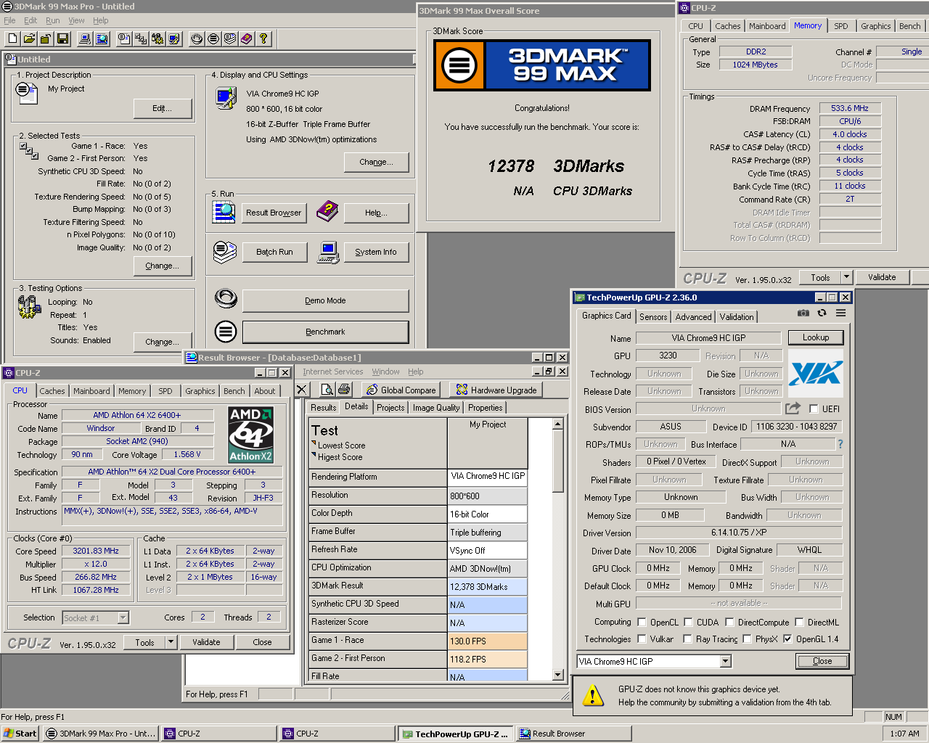Image resolution: width=929 pixels, height=743 pixels.
Task: Click the Project Description toolbar icon
Action: coord(124,39)
